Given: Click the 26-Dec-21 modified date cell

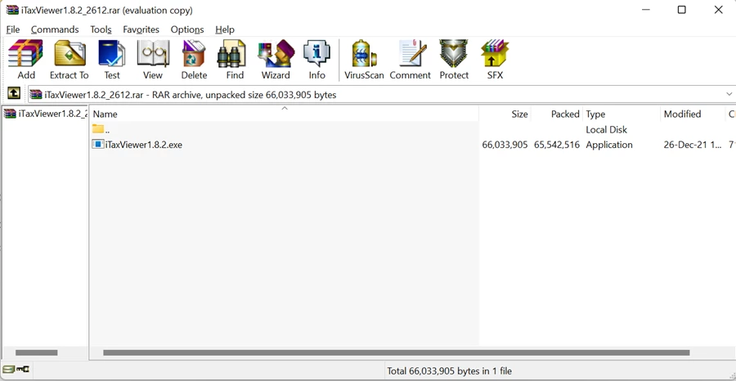Looking at the screenshot, I should coord(693,145).
